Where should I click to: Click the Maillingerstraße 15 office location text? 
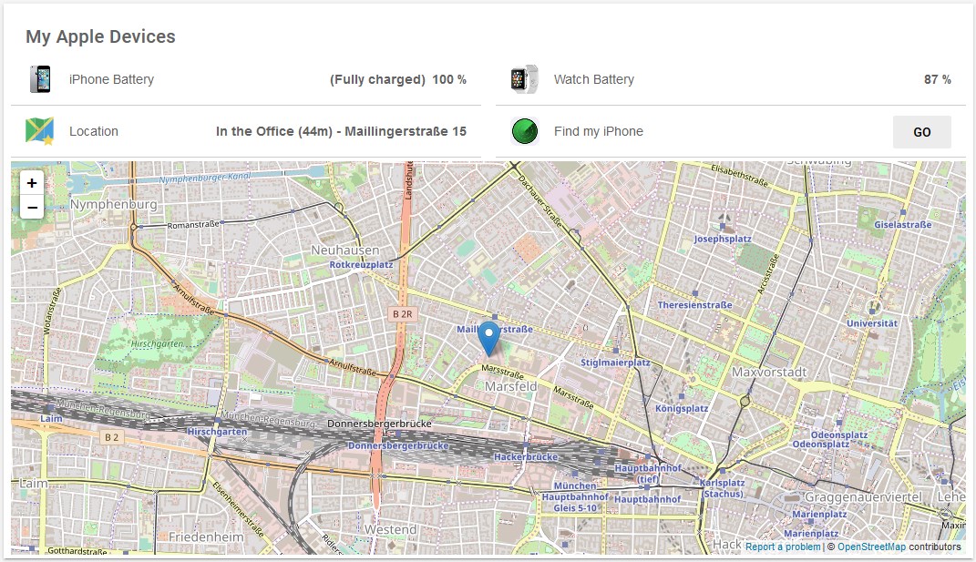click(342, 131)
